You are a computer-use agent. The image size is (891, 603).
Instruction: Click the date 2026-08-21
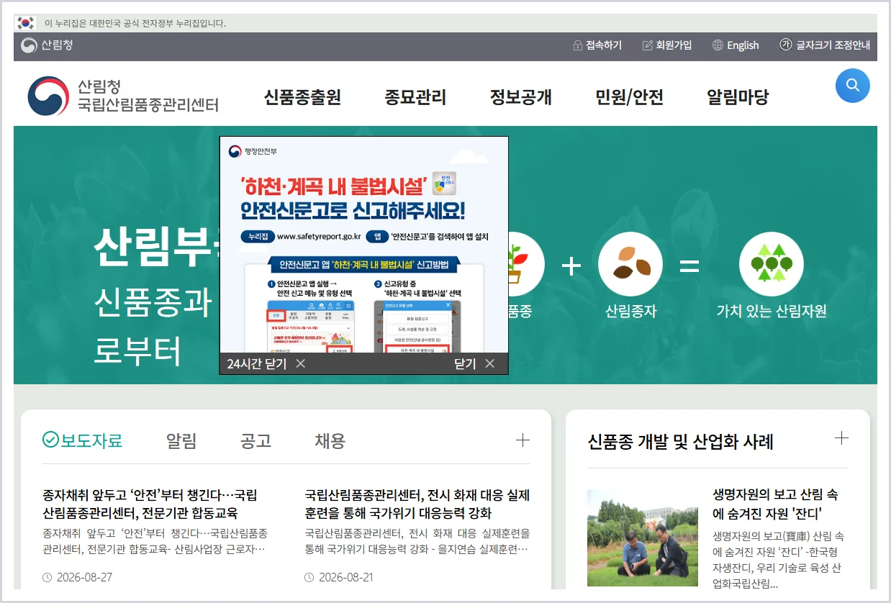tap(345, 577)
